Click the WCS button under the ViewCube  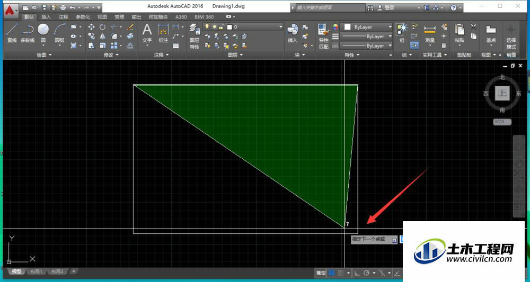click(x=502, y=122)
